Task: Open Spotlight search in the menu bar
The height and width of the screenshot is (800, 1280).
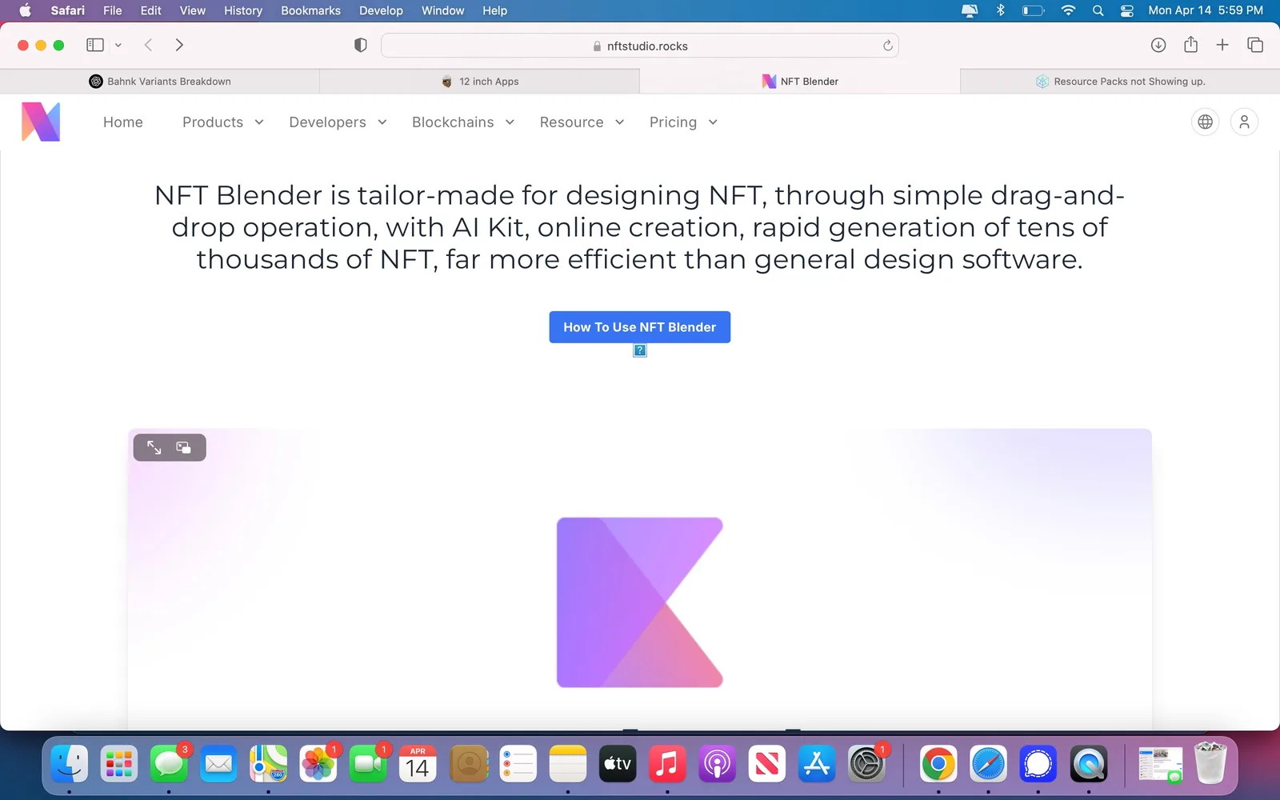Action: click(1098, 10)
